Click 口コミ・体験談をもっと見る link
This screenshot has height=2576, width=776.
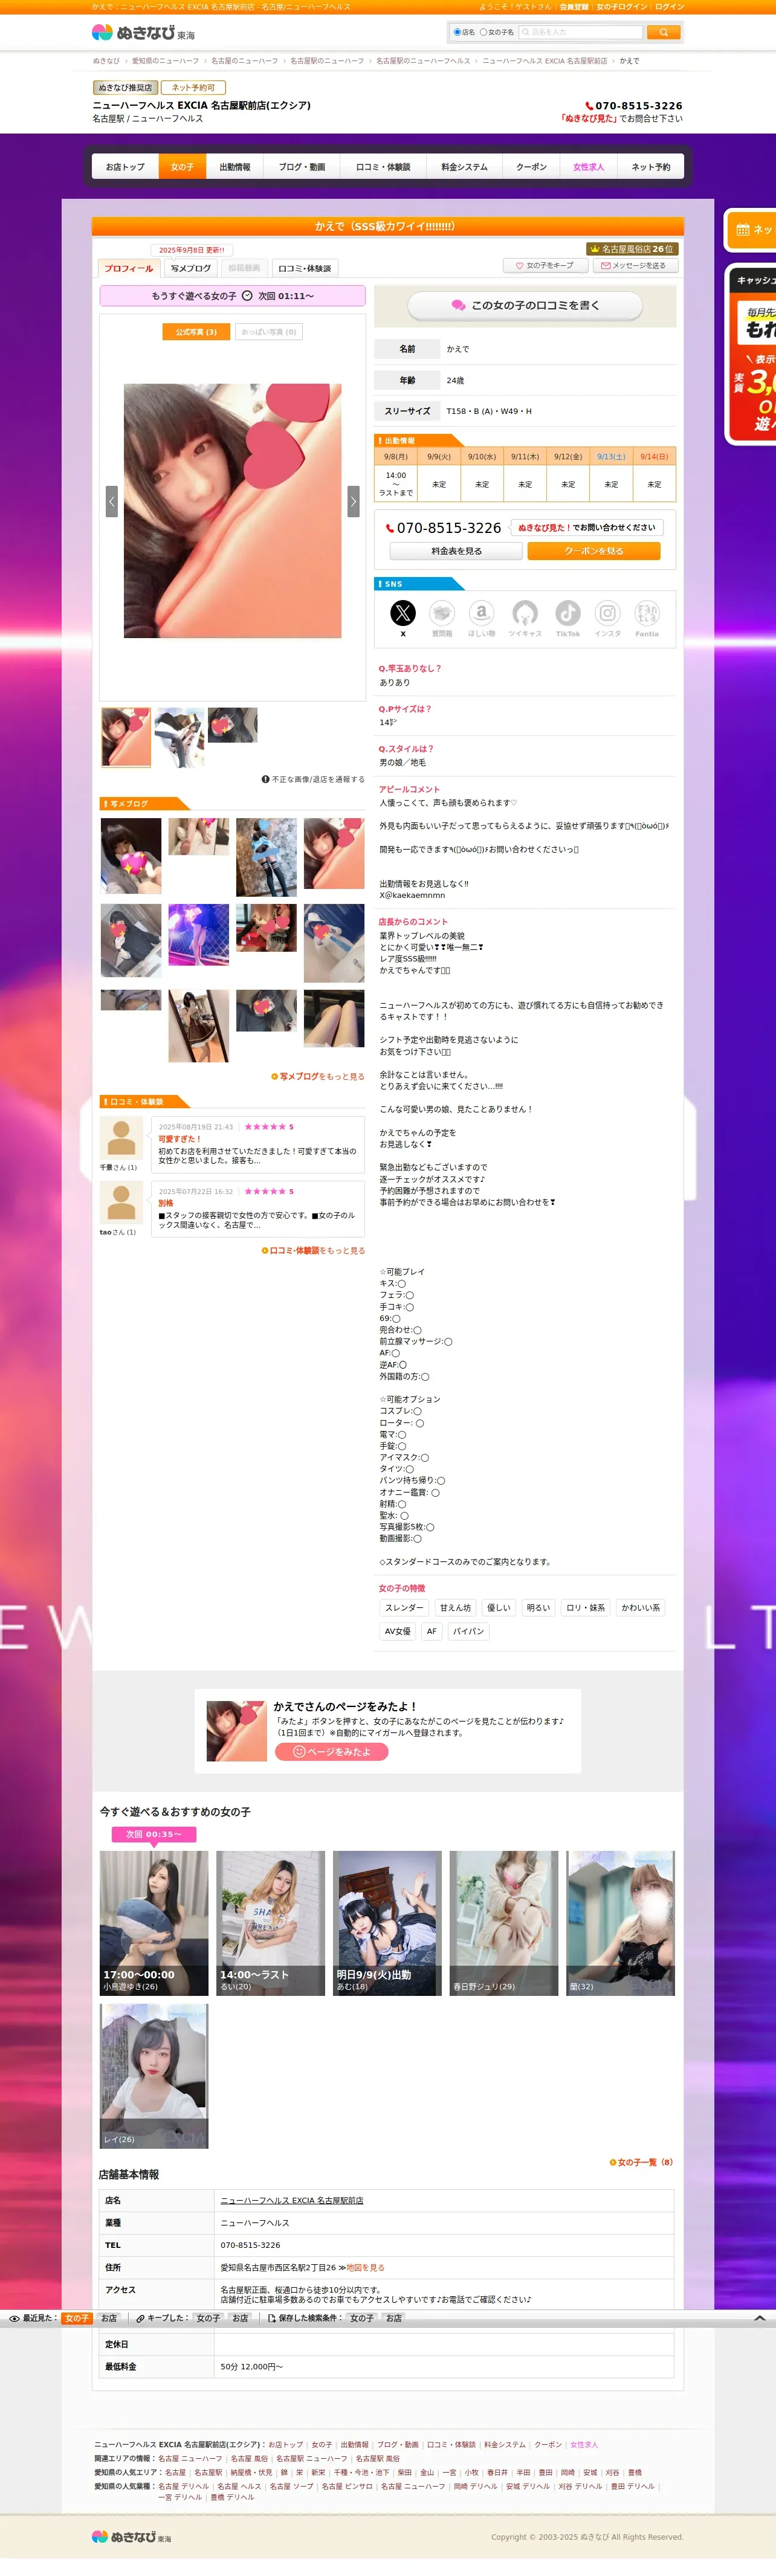point(313,1250)
